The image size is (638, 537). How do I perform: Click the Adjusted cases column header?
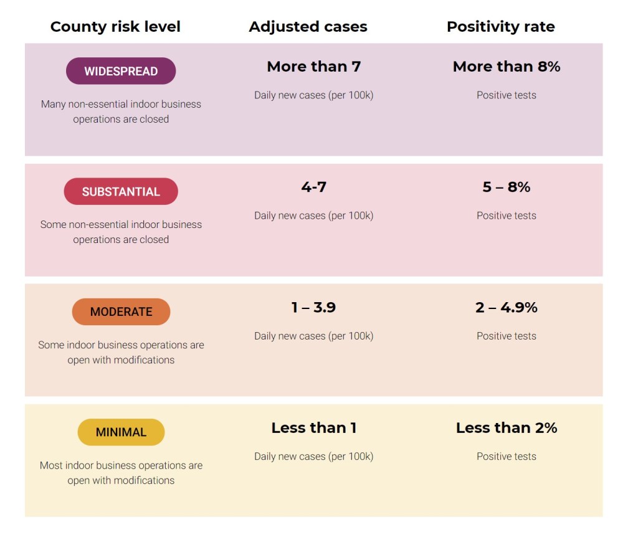(x=308, y=27)
